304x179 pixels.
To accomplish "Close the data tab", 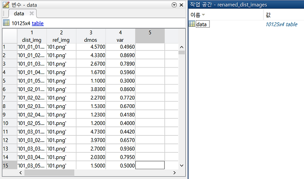I will [x=32, y=13].
